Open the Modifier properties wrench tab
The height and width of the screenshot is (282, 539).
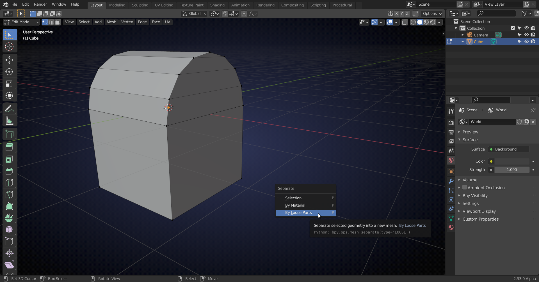(451, 181)
